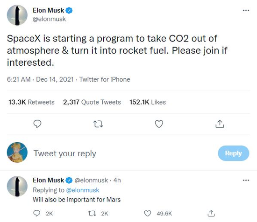This screenshot has height=222, width=257.
Task: Retweet the 'Will also be important for Mars' reply
Action: tap(92, 214)
